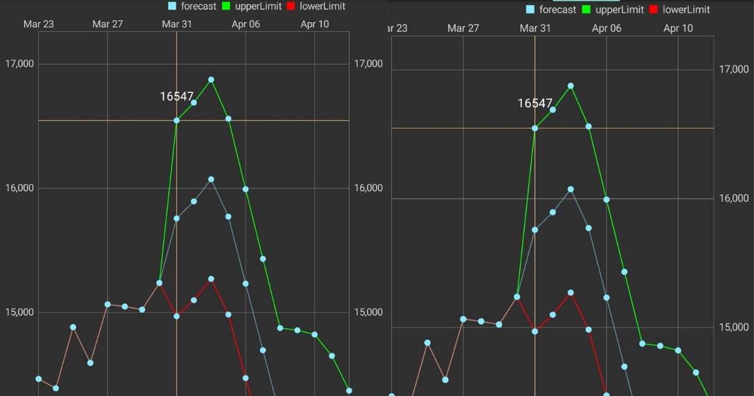Toggle the green upperLimit legend swatch in right chart
Screen dimensions: 754x396
coord(587,9)
